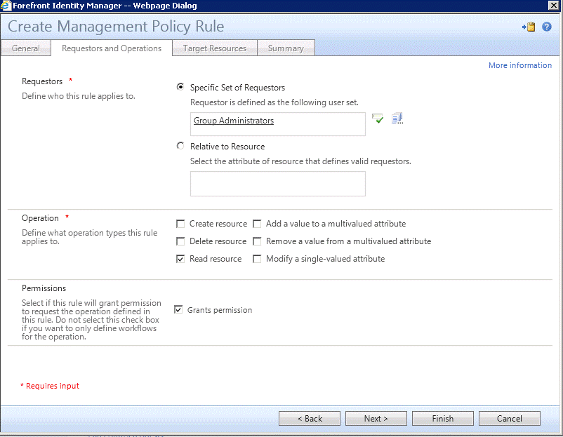Close the Webpage Dialog window

[x=554, y=6]
